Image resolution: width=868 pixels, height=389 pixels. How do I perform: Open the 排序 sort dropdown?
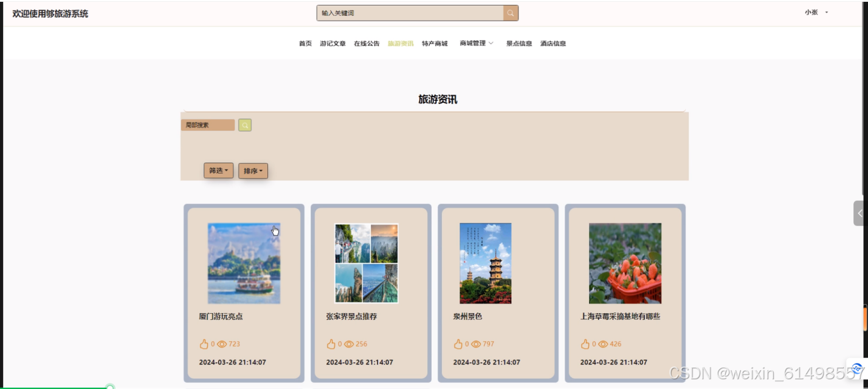253,171
